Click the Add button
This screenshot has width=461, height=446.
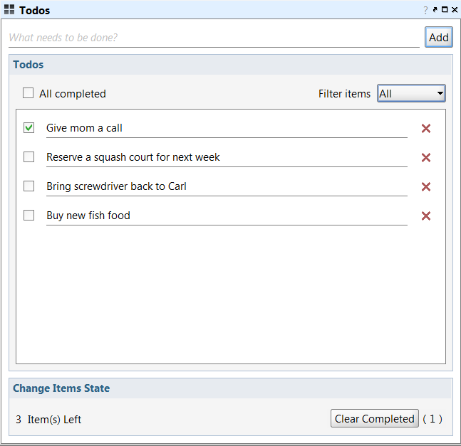click(x=439, y=38)
